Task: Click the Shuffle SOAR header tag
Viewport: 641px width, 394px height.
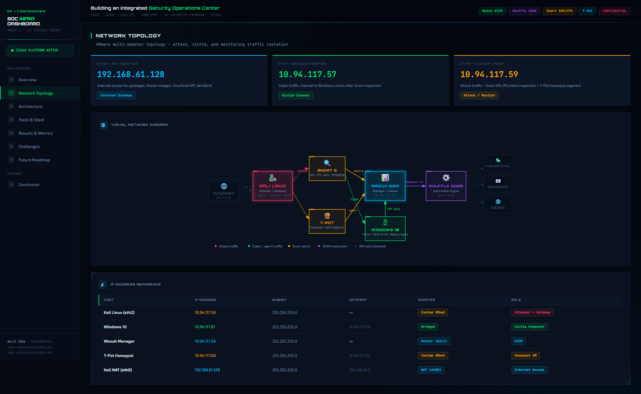Action: coord(524,11)
